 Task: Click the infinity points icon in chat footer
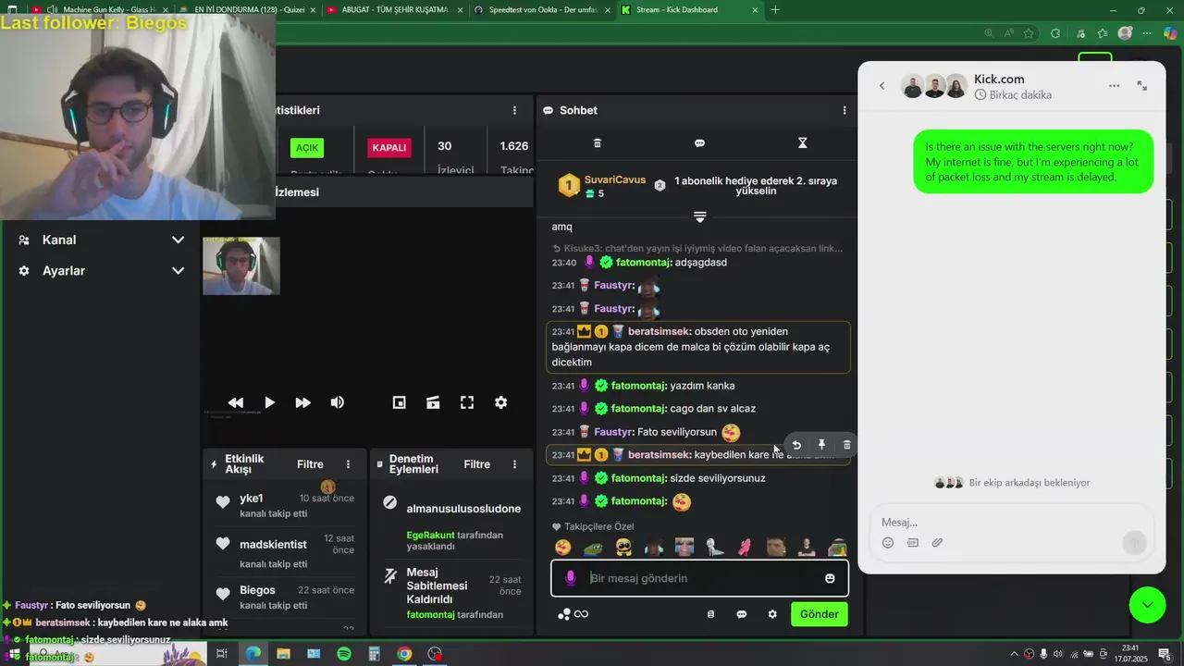pyautogui.click(x=581, y=614)
